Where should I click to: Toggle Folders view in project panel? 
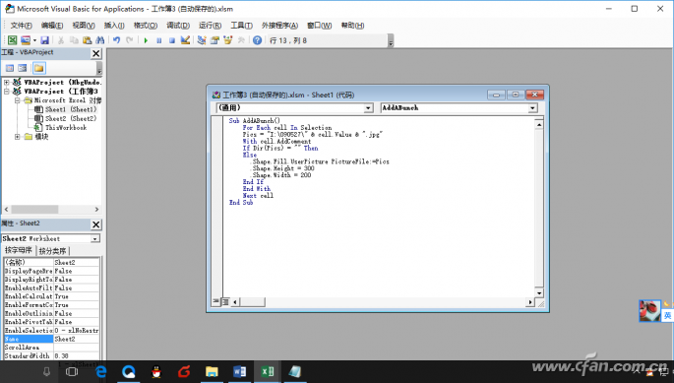(38, 68)
